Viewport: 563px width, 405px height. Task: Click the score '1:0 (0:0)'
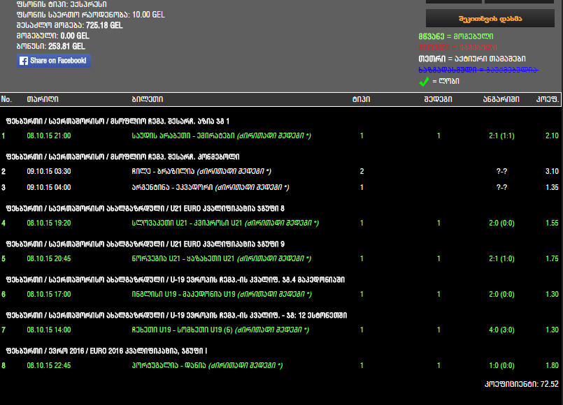click(501, 366)
